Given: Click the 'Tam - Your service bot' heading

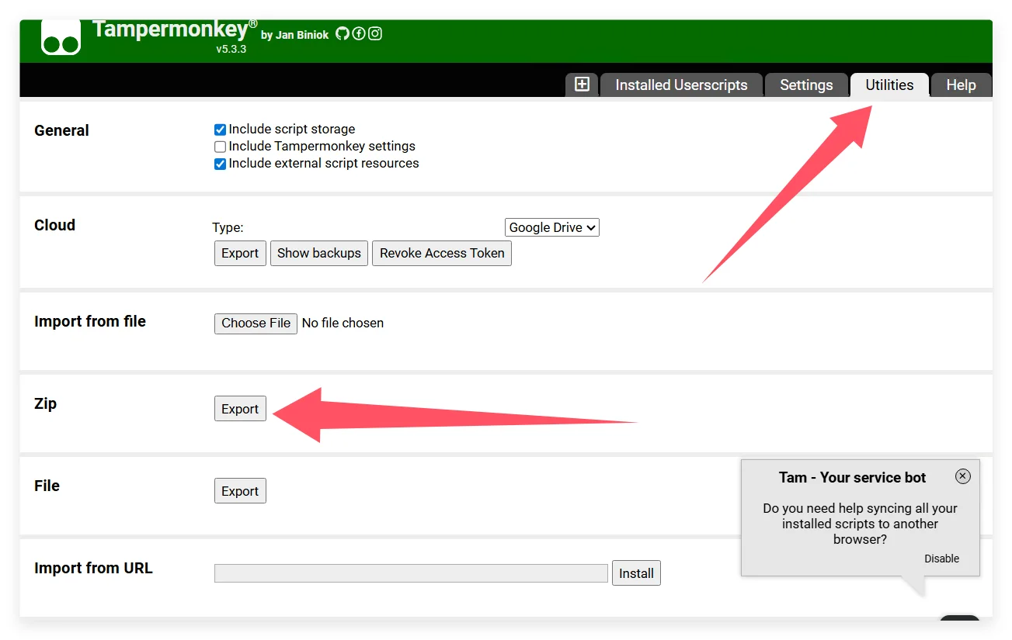Looking at the screenshot, I should pos(852,478).
